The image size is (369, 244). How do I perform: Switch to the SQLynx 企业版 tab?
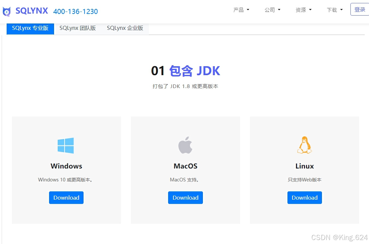[125, 28]
